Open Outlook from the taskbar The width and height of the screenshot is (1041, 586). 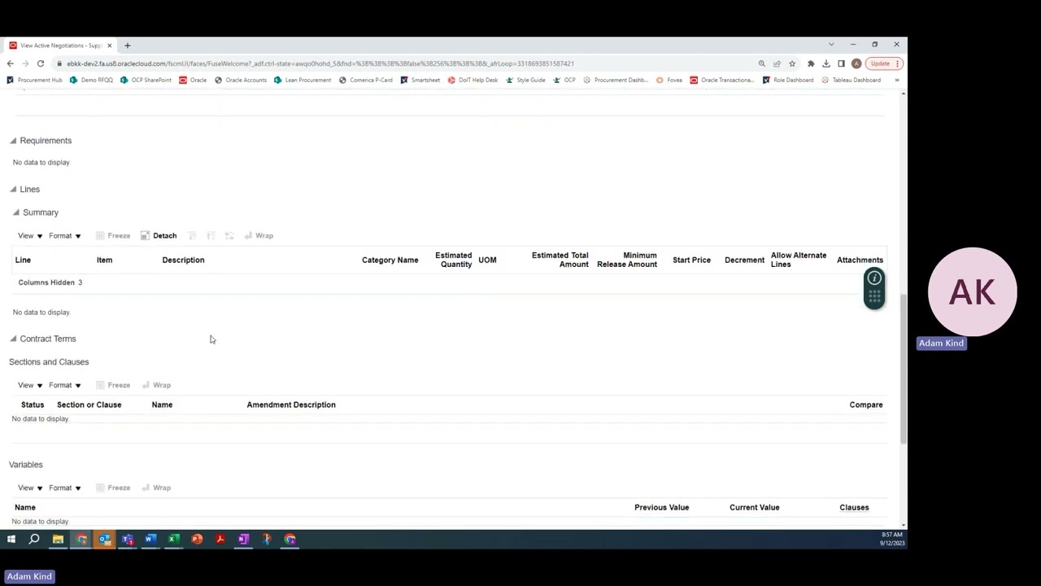pyautogui.click(x=104, y=539)
